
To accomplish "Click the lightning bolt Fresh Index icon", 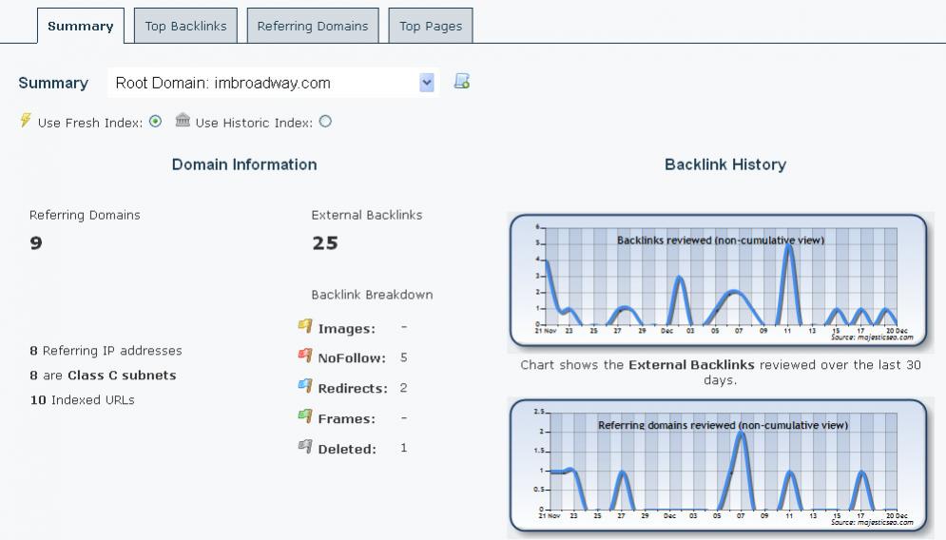I will click(26, 121).
